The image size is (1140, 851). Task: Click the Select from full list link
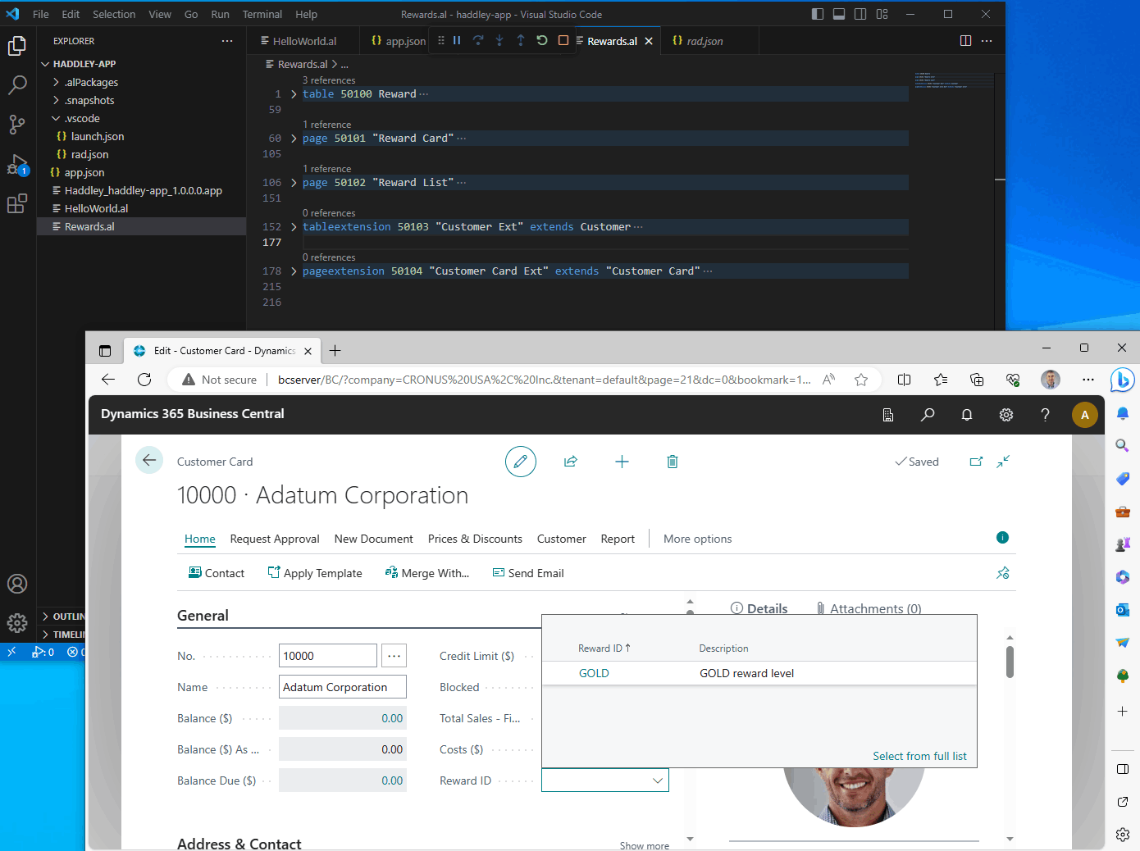919,756
